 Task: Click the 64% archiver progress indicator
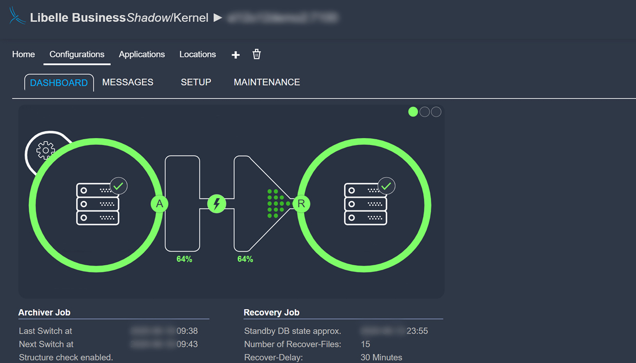183,259
